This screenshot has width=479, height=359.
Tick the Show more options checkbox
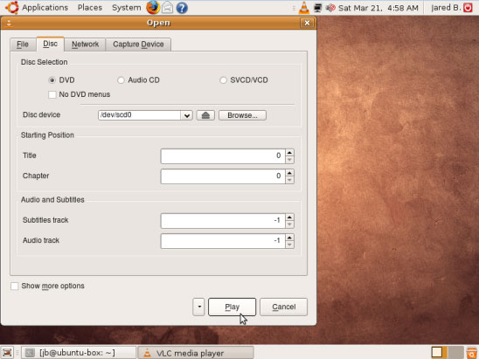click(x=15, y=286)
